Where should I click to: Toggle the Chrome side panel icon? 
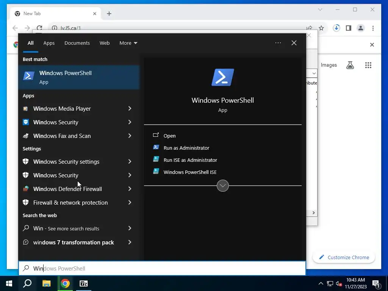[x=349, y=28]
